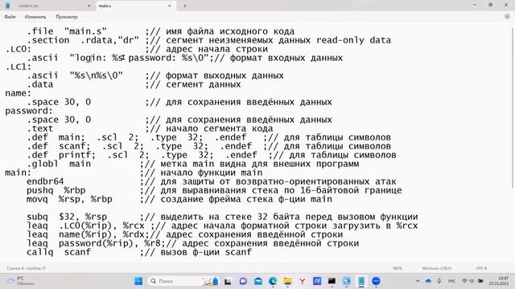Click UTF-8 encoding indicator
This screenshot has height=289, width=515.
point(481,268)
